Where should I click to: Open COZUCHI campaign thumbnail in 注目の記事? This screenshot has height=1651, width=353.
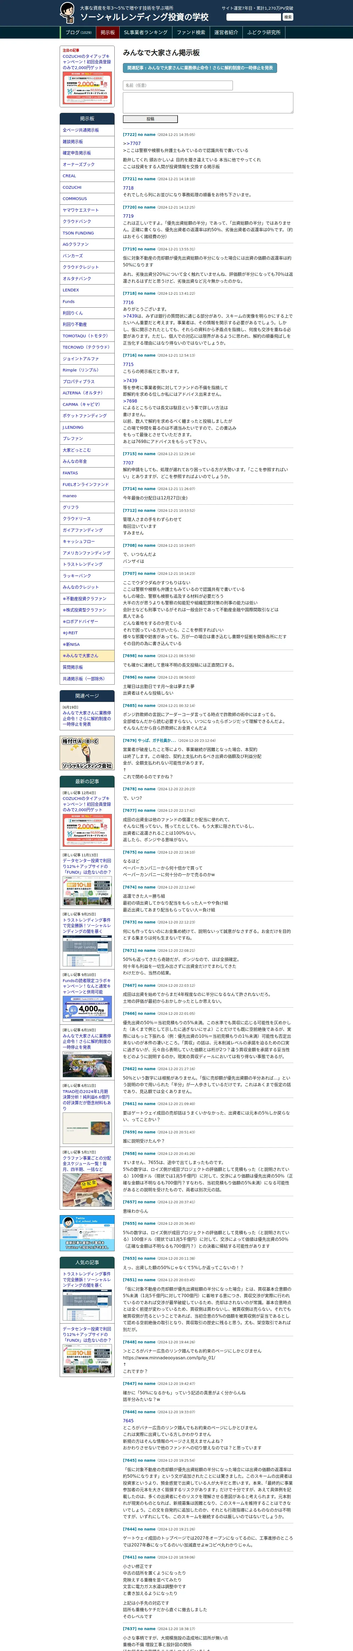[87, 87]
